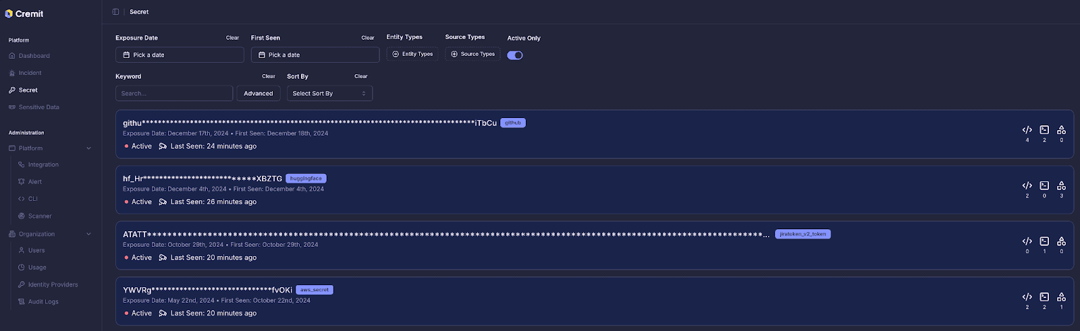Screen dimensions: 1080x331
Task: Open the Select Sort By dropdown
Action: point(329,94)
